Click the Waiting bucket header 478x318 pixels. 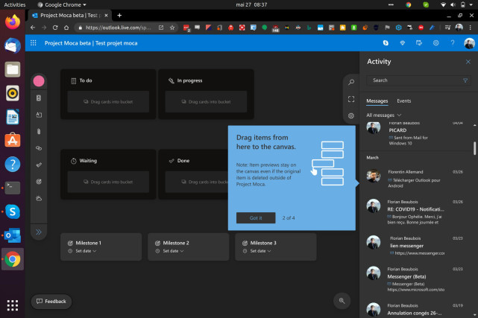pyautogui.click(x=88, y=161)
